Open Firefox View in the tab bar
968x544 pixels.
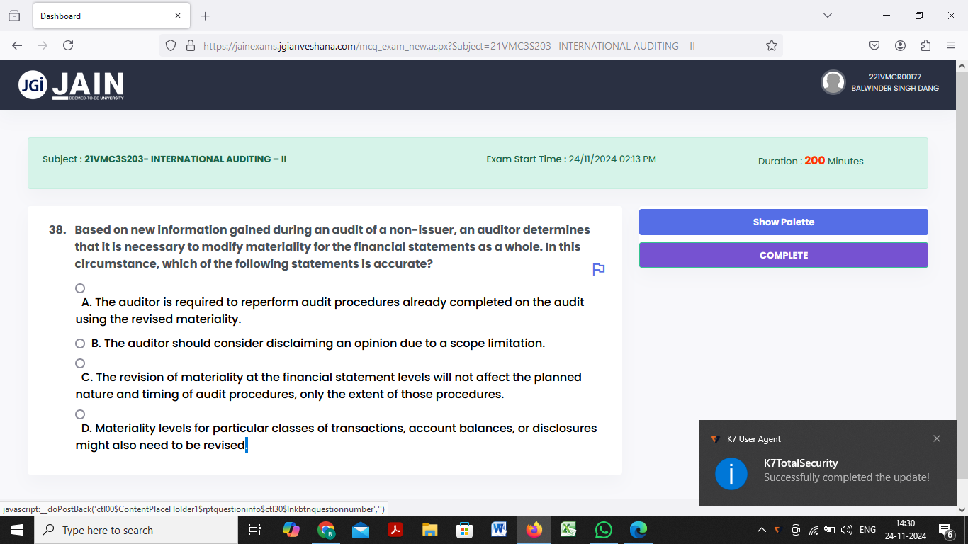[14, 16]
